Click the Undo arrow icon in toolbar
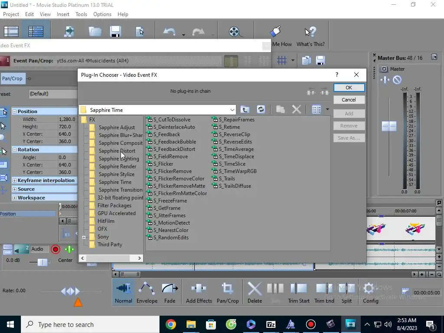The image size is (444, 333). tap(170, 32)
